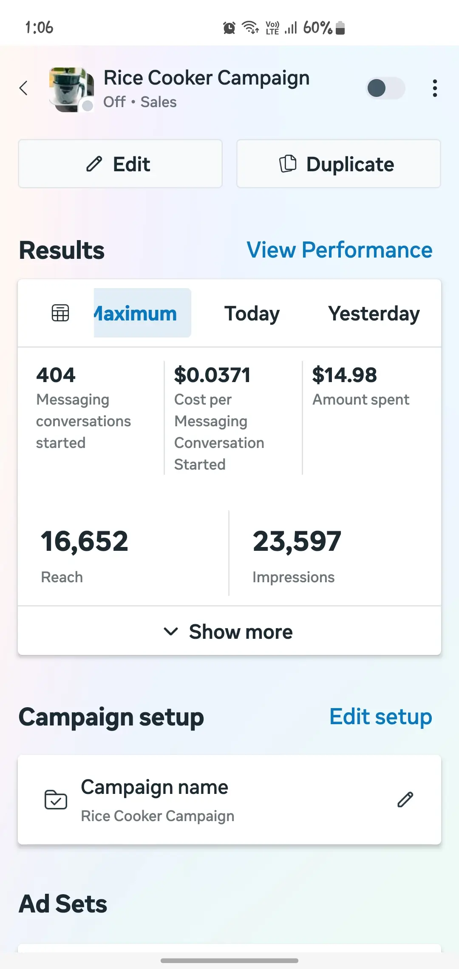Tap the Amount spent $14.98 metric

click(x=361, y=386)
